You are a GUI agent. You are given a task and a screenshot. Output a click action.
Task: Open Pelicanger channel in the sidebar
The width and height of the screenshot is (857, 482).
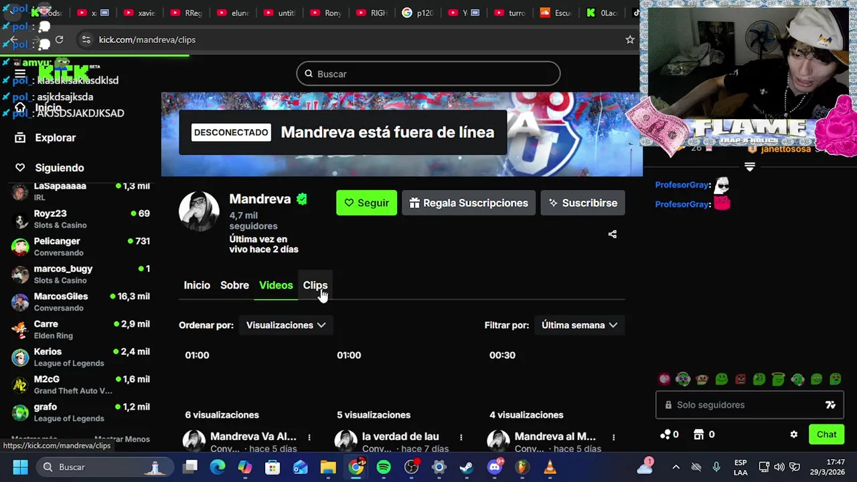click(x=80, y=246)
